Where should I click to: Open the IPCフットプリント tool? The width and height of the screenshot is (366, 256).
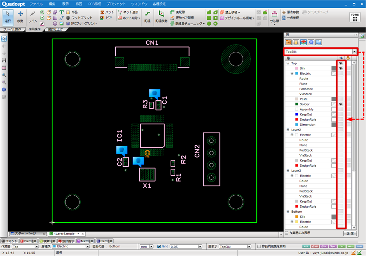coord(81,23)
